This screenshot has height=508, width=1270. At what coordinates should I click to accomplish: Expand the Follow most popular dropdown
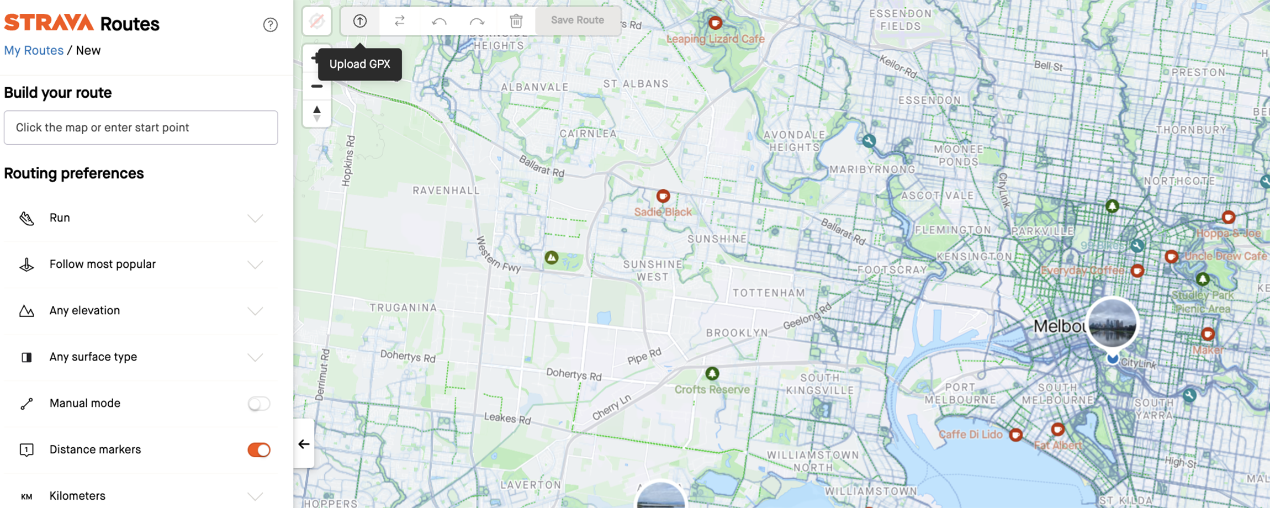click(x=255, y=264)
